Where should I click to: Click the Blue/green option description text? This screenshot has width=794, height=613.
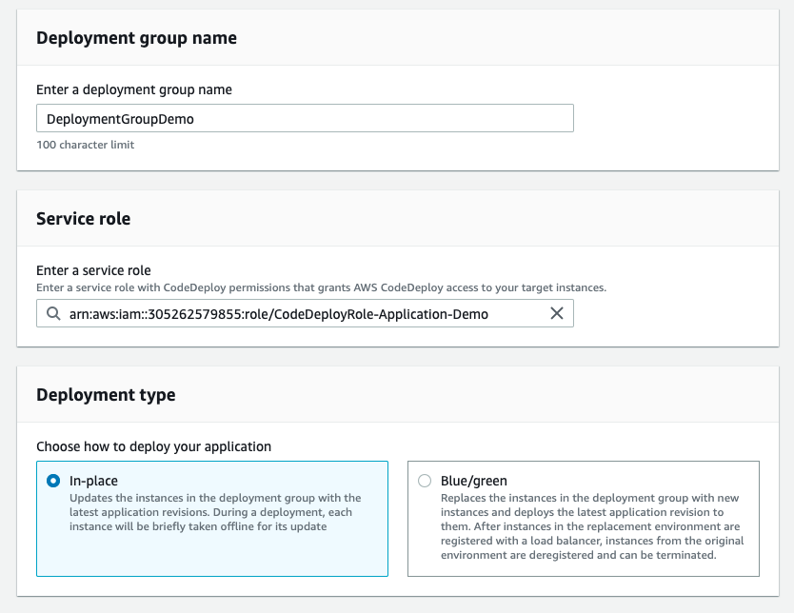[x=590, y=526]
